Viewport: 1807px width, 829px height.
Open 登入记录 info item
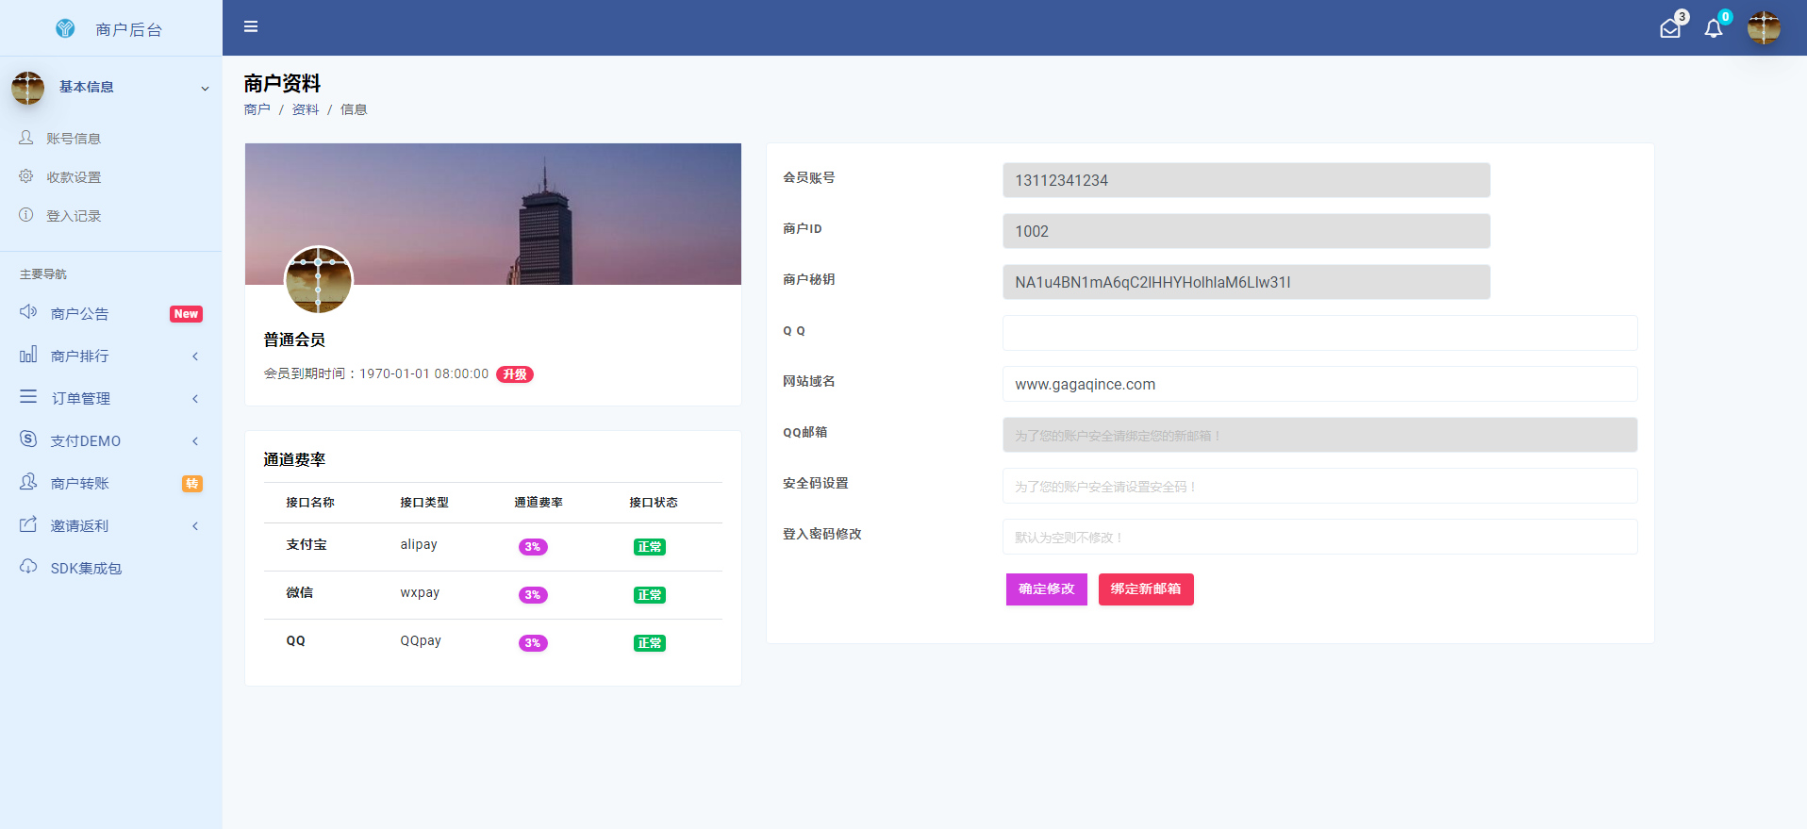74,216
